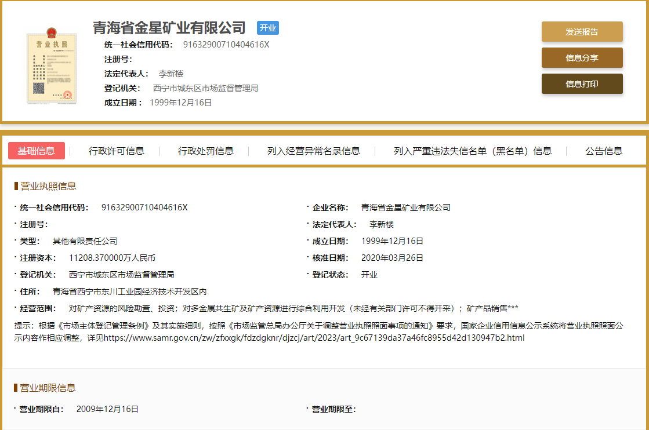Click the company name 青海省金星矿业有限公司
The width and height of the screenshot is (649, 430).
[168, 27]
